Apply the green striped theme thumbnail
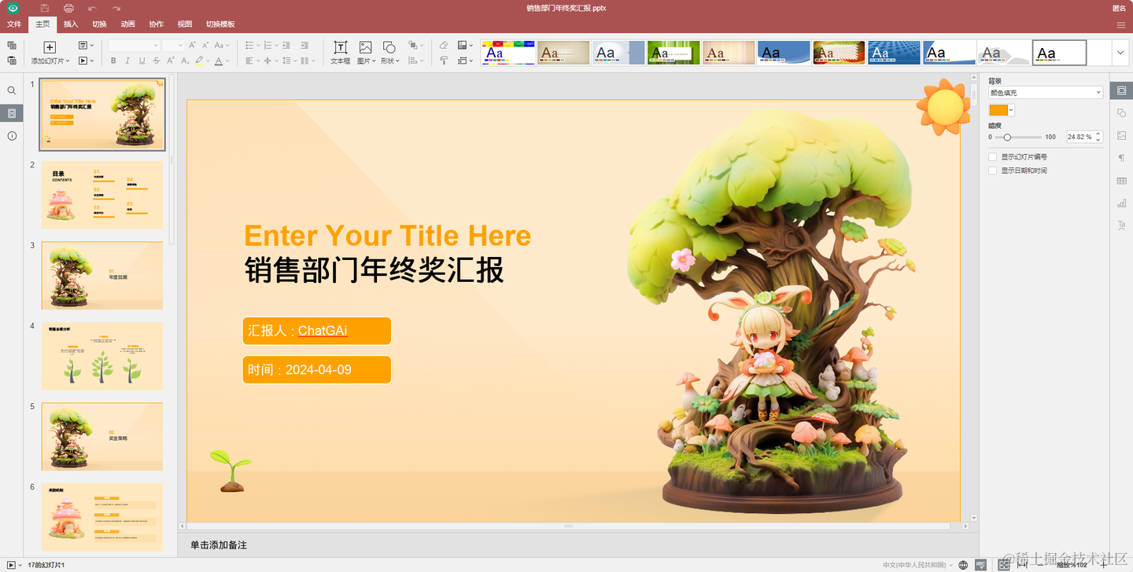The height and width of the screenshot is (572, 1133). point(674,53)
